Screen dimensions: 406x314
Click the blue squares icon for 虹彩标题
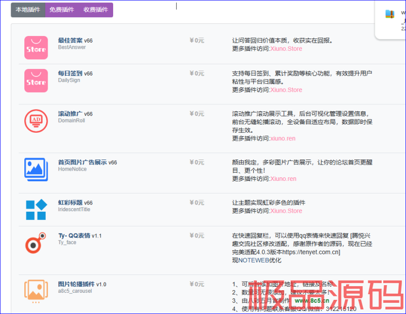36,210
